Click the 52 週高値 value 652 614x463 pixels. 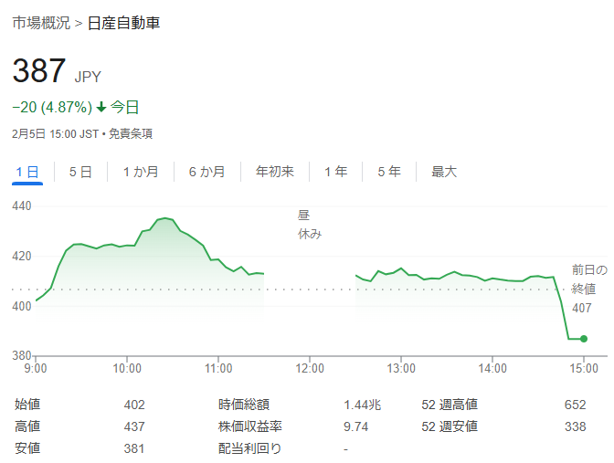pos(576,405)
